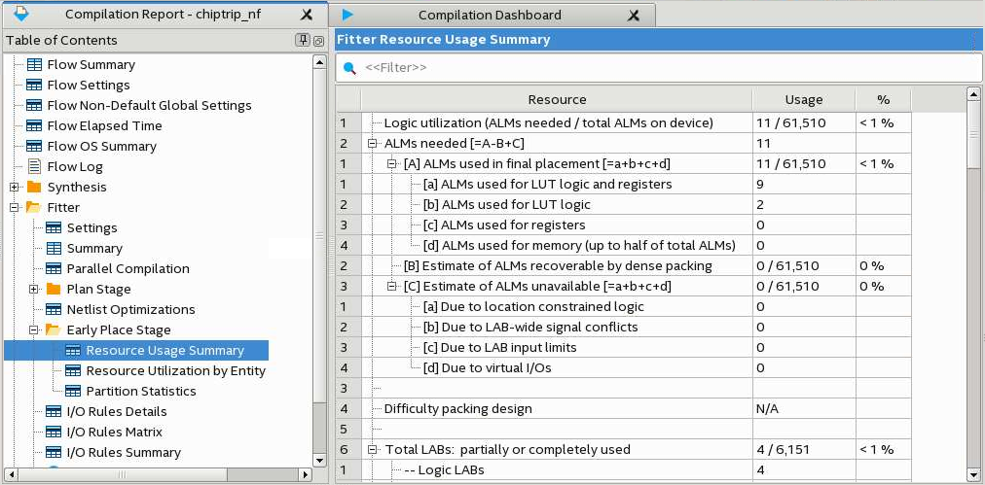Collapse the Early Place Stage node

click(x=34, y=329)
